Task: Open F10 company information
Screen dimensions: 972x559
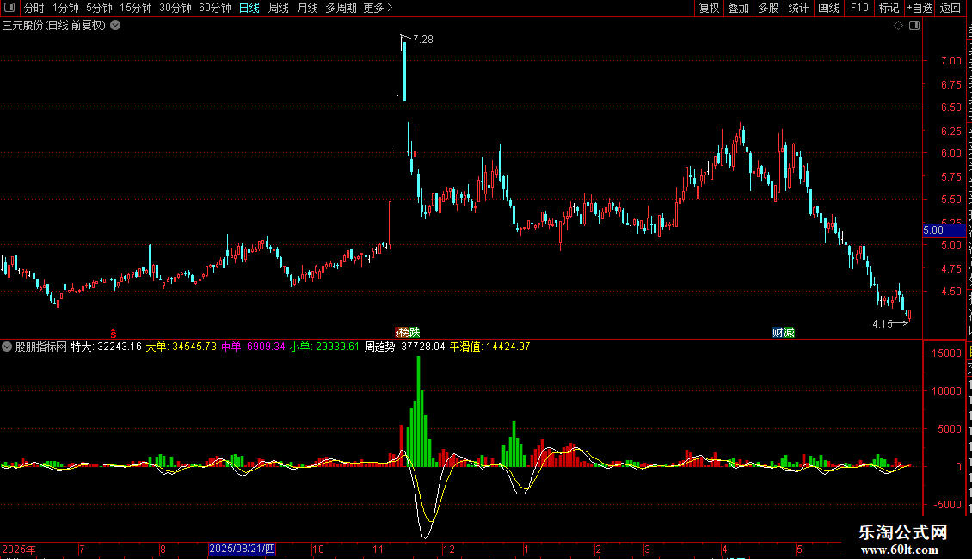Action: click(x=859, y=8)
